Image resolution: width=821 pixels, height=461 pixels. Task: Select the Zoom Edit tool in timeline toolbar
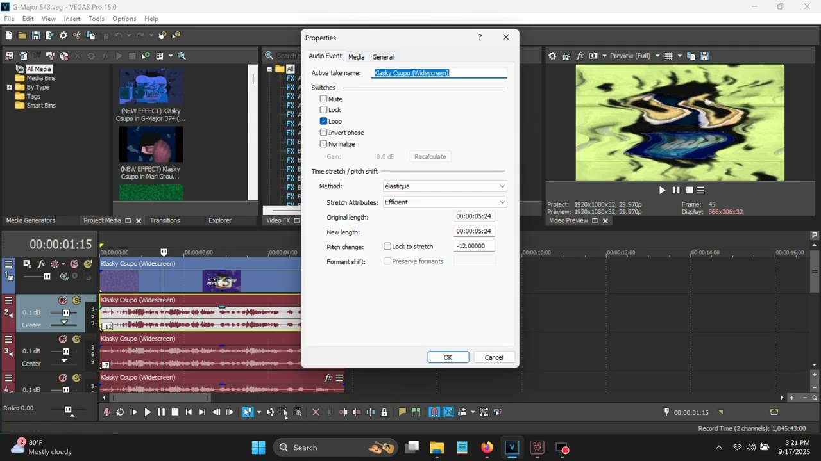(x=298, y=412)
